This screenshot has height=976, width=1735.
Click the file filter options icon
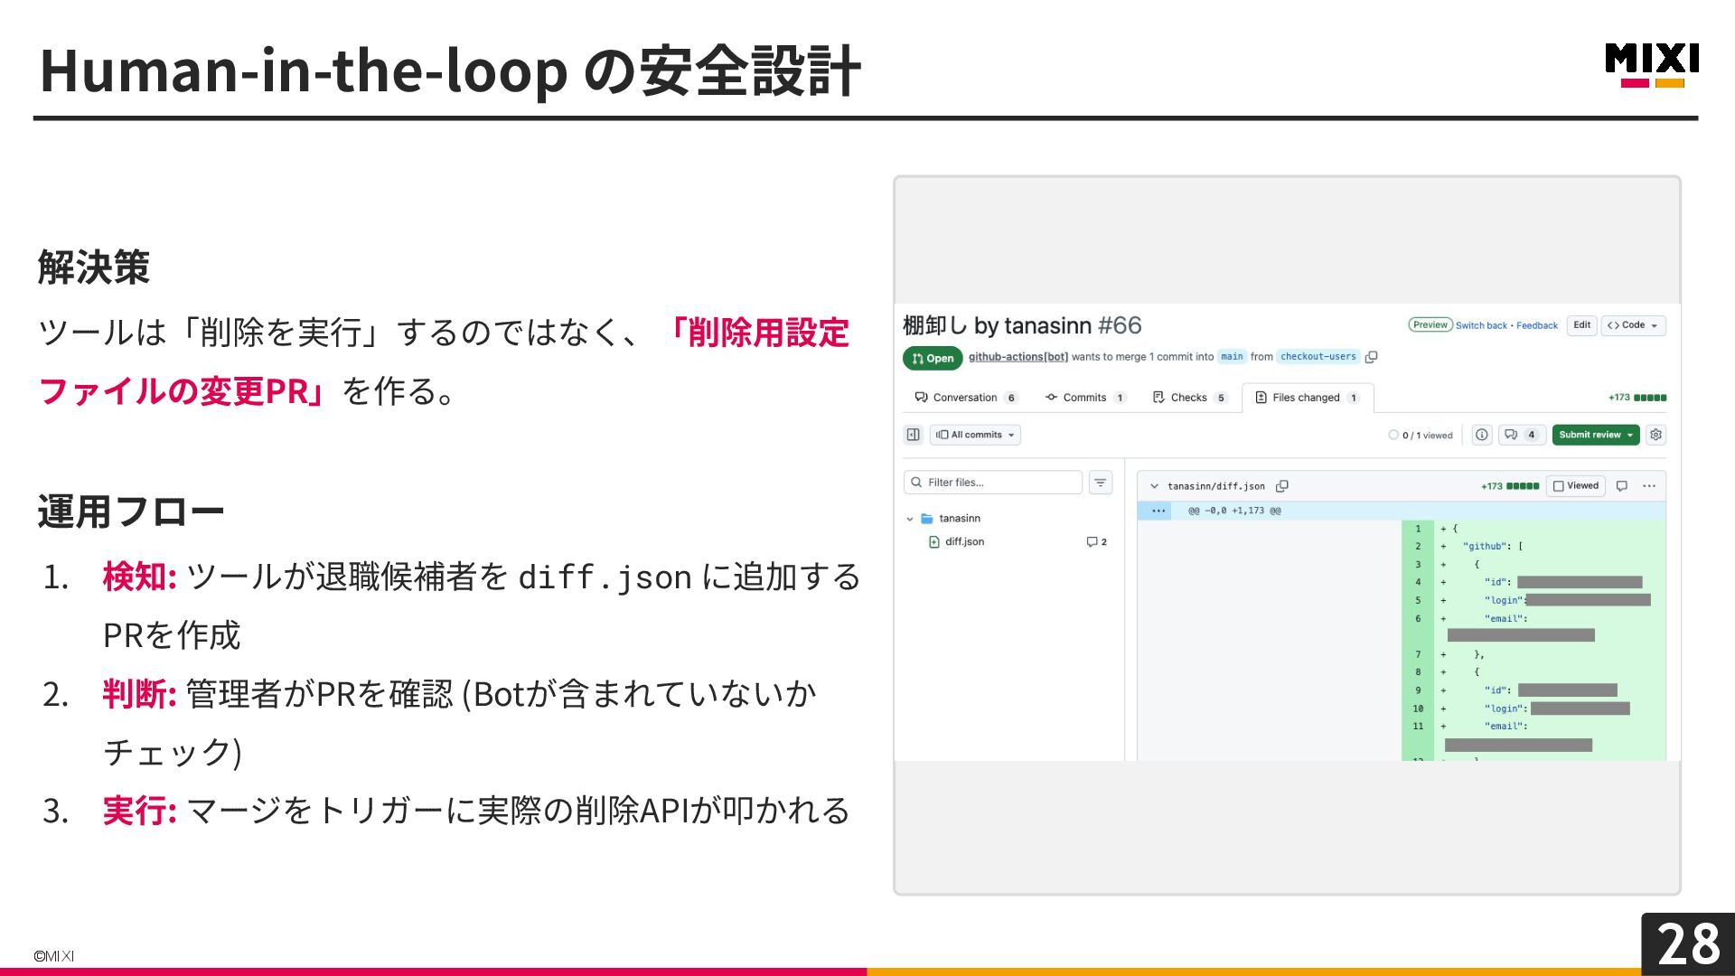pos(1100,483)
